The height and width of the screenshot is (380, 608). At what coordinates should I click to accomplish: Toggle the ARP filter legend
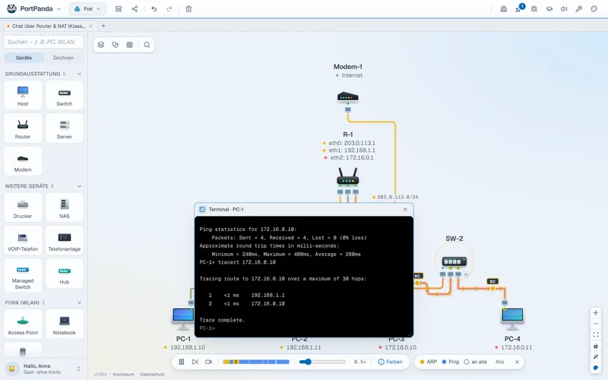[429, 362]
